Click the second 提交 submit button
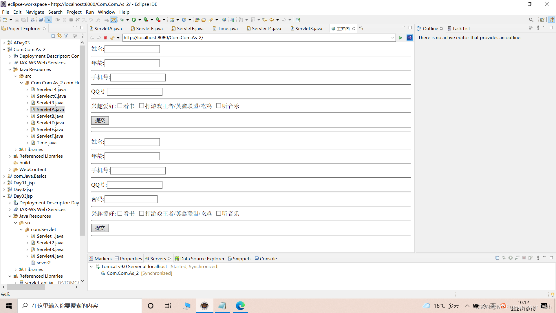 point(100,228)
